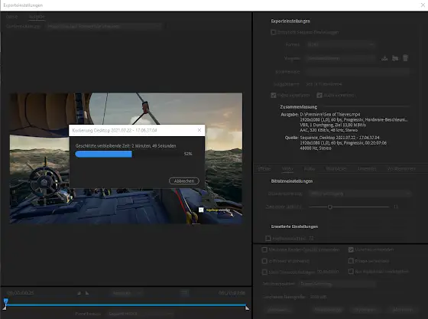Click the '48000 Hz, Stereo' source line
428x319 pixels.
316,148
